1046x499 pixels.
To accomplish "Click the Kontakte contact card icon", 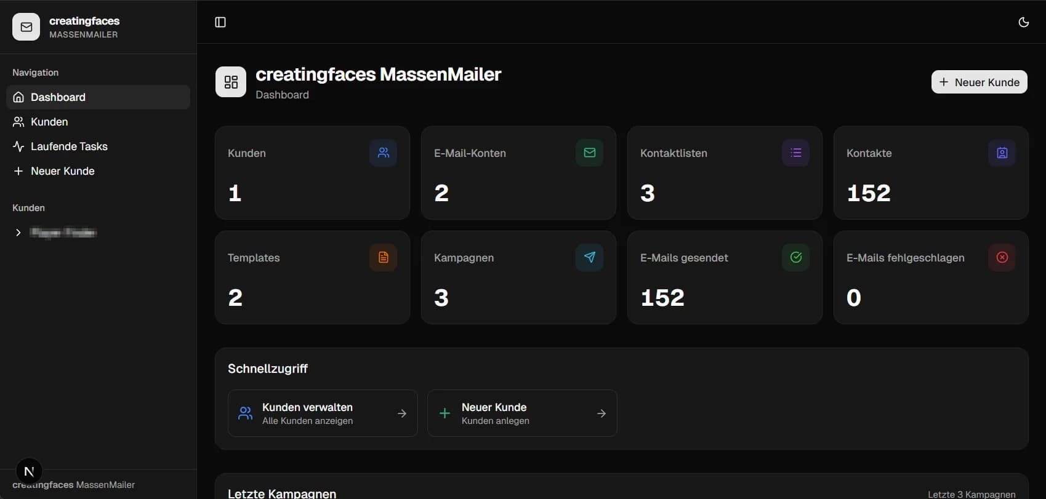I will pyautogui.click(x=1002, y=153).
